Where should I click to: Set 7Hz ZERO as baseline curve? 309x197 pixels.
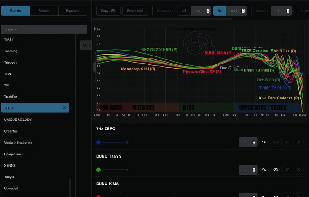pos(264,142)
